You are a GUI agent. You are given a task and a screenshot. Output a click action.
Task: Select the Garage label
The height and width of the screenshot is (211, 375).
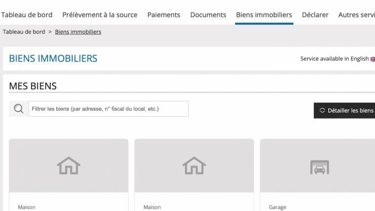277,207
